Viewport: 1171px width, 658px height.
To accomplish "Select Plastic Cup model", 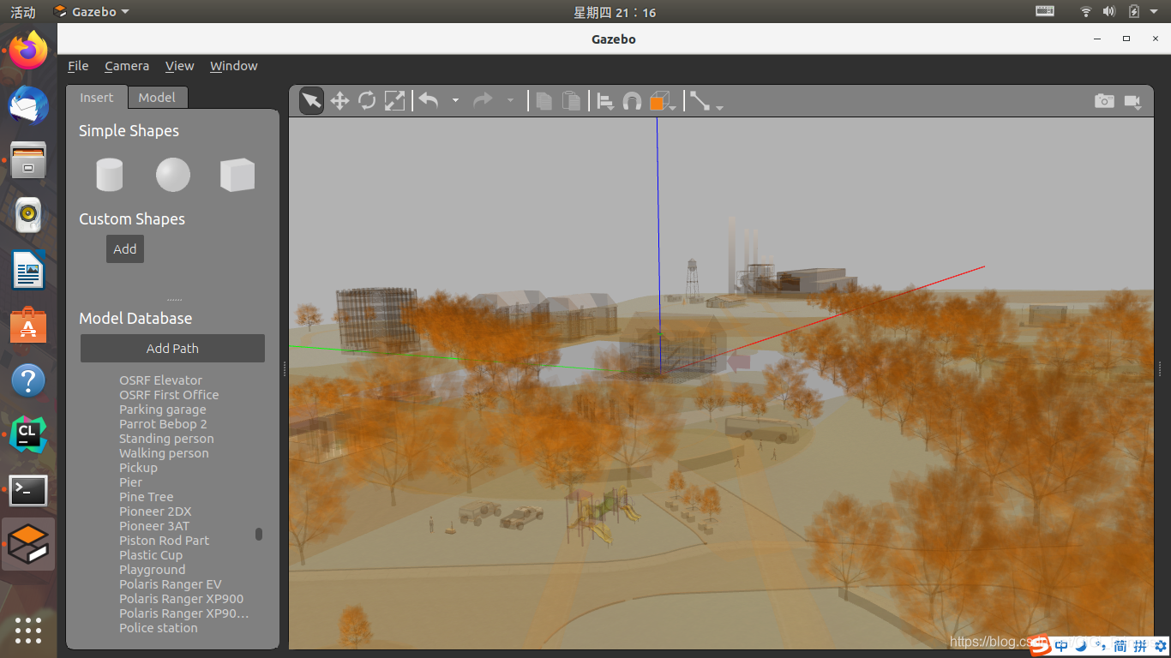I will (151, 555).
